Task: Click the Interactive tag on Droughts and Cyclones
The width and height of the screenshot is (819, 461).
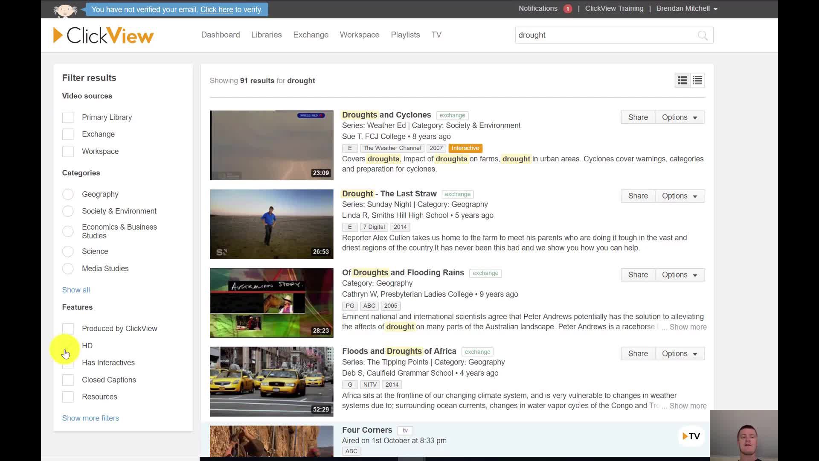Action: click(x=465, y=148)
